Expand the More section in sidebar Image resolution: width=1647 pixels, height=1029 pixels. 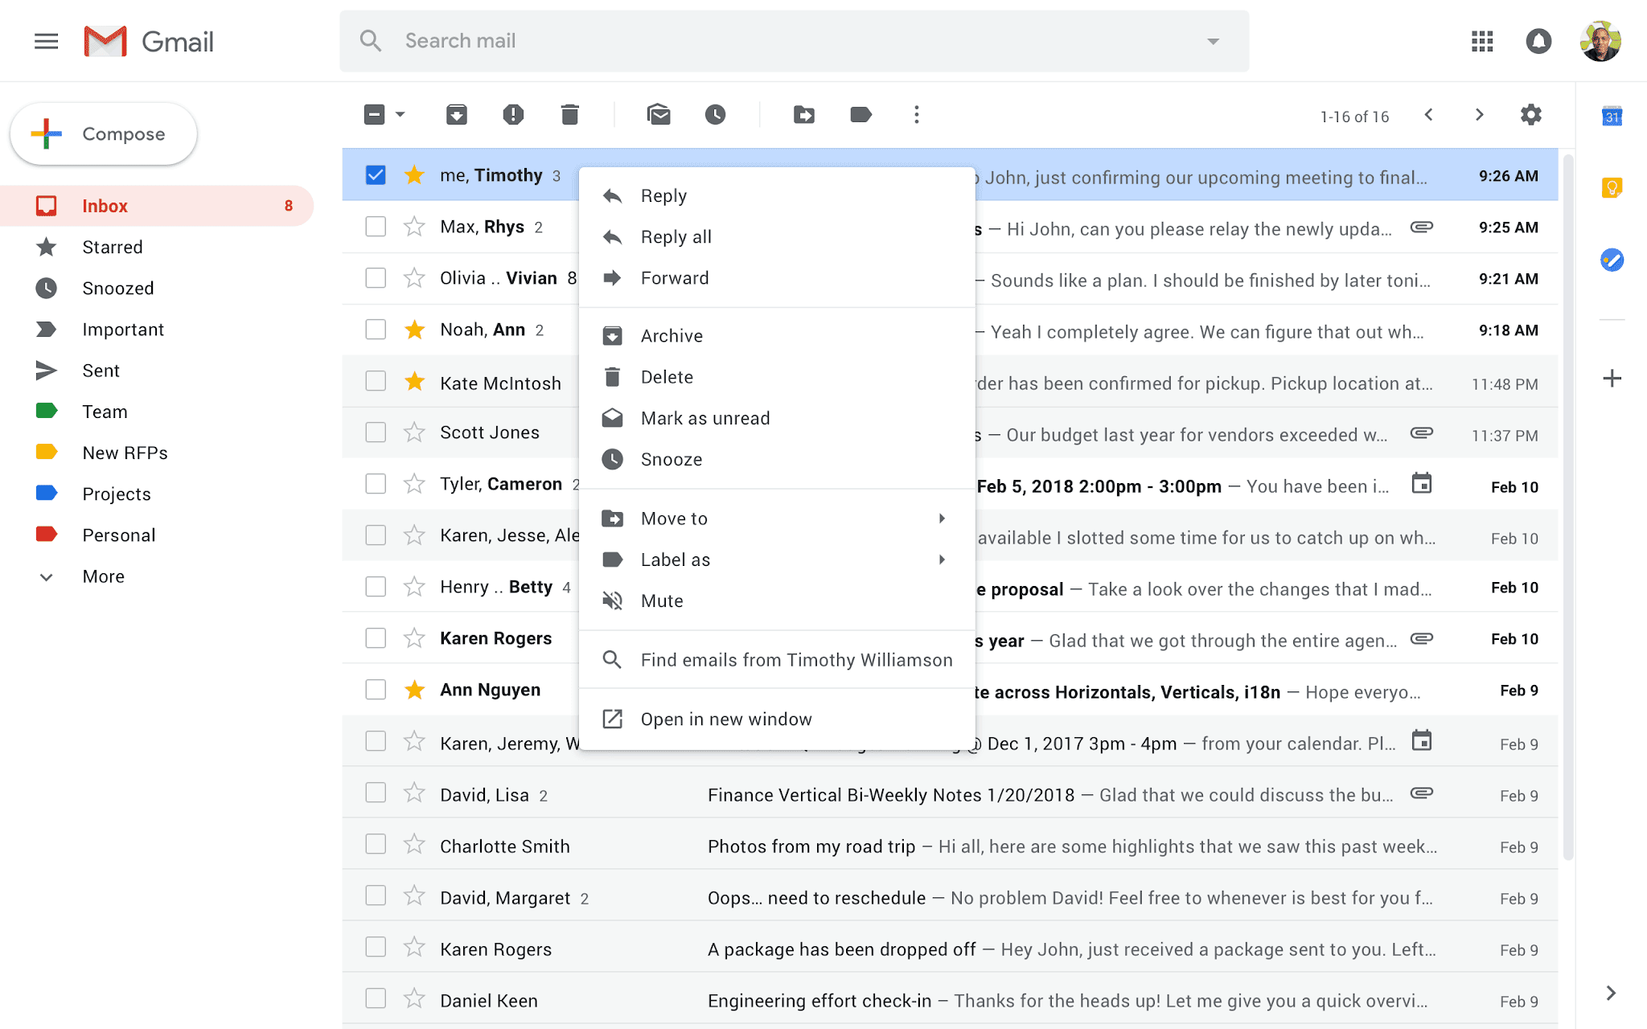pyautogui.click(x=103, y=576)
